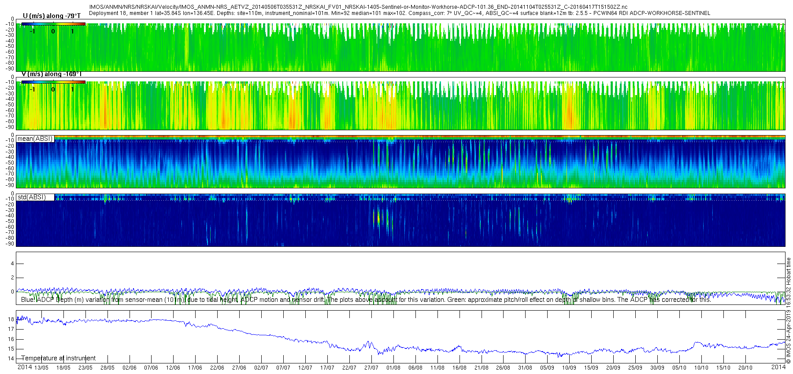Click inside the U velocity contour plot
This screenshot has width=793, height=374.
[x=400, y=45]
